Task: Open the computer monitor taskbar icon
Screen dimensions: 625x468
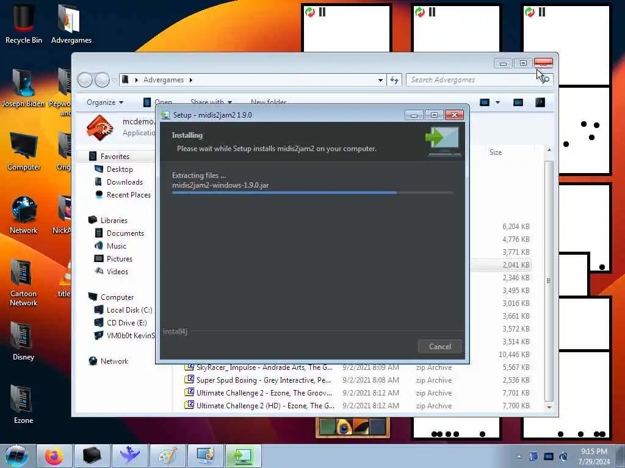Action: 206,456
